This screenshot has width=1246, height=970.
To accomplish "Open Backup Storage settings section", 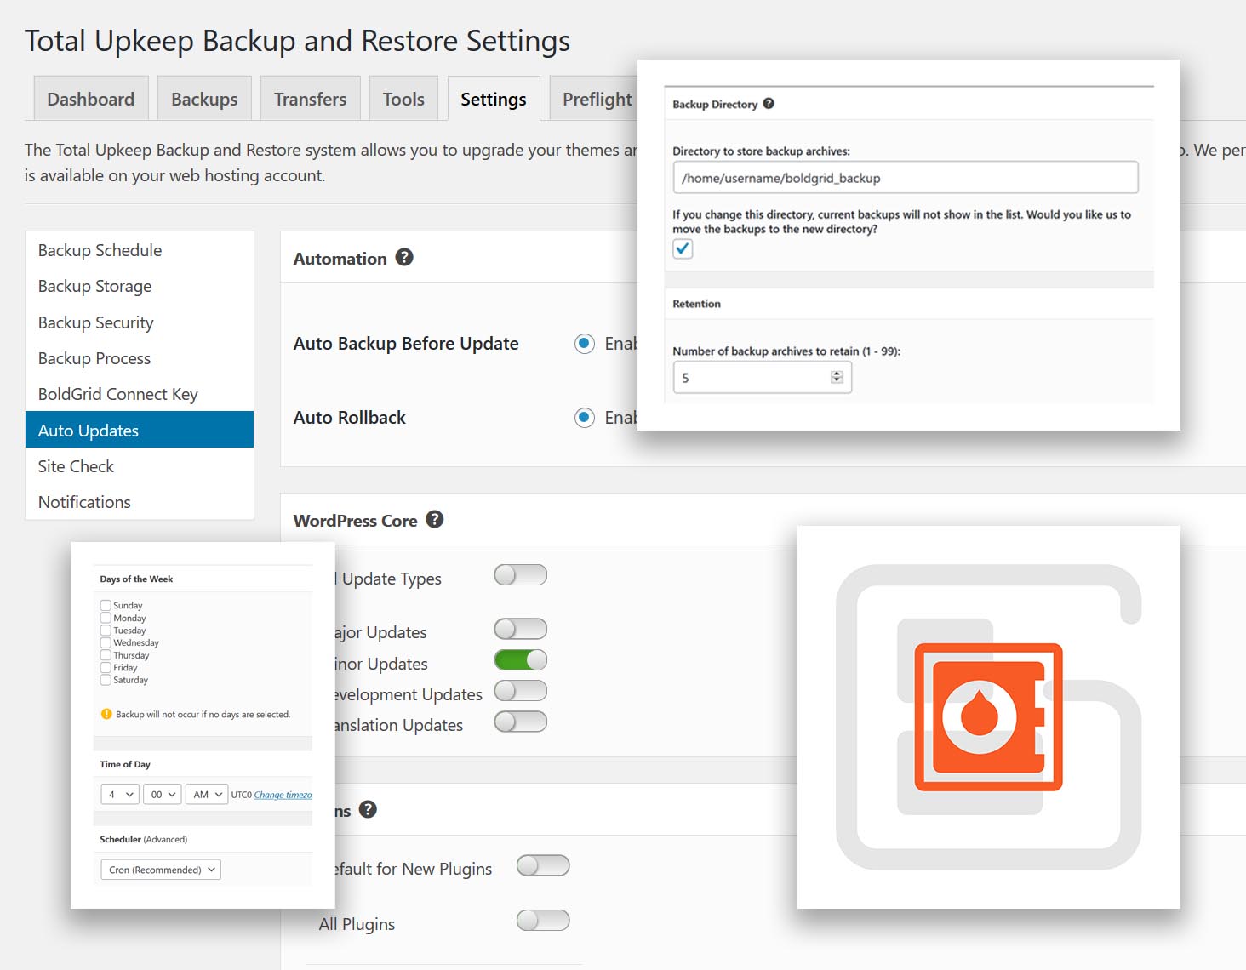I will (x=140, y=286).
